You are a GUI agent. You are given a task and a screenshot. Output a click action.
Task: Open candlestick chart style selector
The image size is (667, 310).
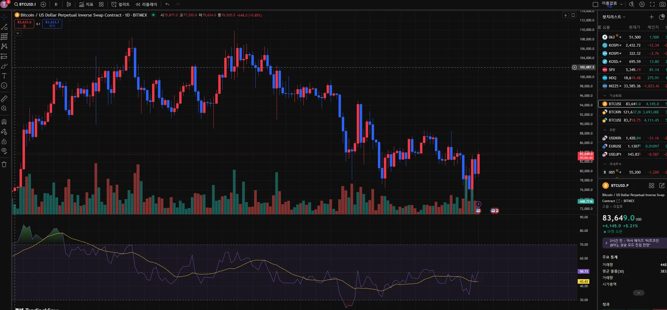coord(69,4)
